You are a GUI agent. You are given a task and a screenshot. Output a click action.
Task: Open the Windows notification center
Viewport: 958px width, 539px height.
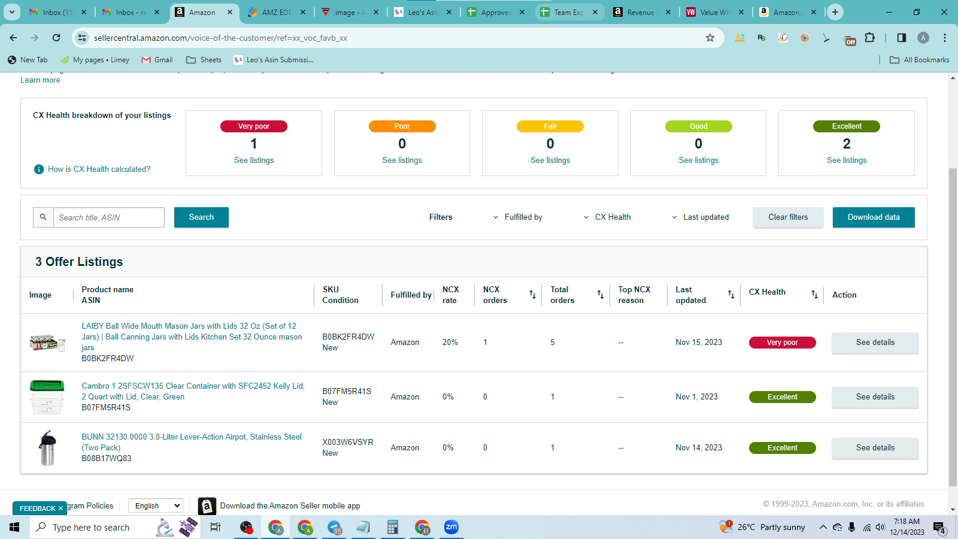pos(939,528)
